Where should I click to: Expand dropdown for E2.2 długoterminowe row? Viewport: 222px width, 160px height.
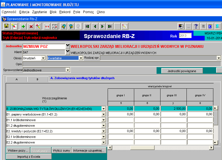pos(104,142)
